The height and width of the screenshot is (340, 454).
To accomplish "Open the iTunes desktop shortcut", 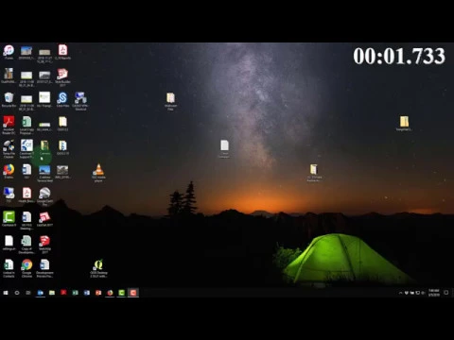I will click(x=9, y=52).
